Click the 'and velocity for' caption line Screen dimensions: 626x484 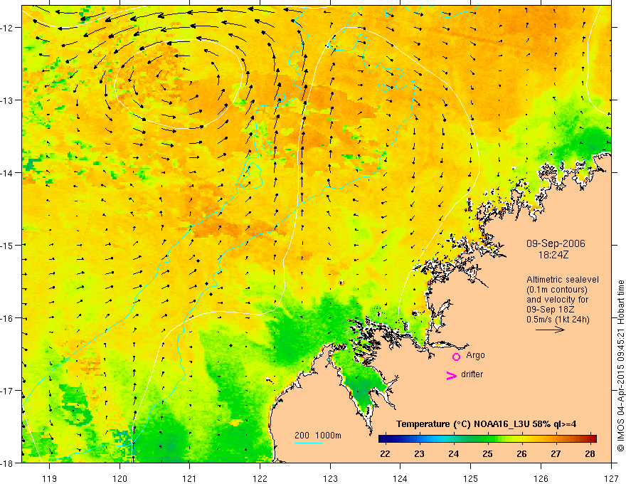pos(557,300)
